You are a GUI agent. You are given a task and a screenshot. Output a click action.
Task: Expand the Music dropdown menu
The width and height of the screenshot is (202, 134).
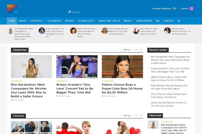[x=128, y=21]
